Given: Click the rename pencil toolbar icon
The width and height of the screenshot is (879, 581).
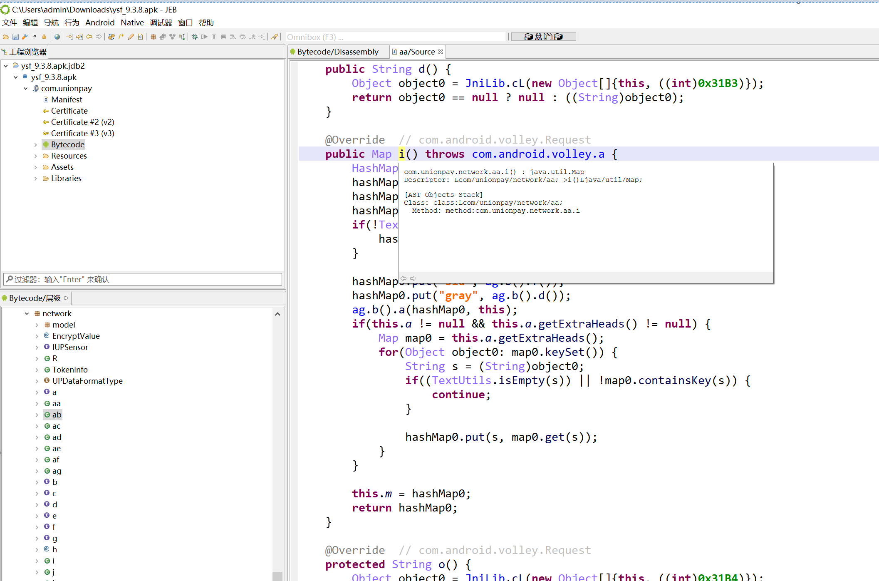Looking at the screenshot, I should [x=131, y=37].
